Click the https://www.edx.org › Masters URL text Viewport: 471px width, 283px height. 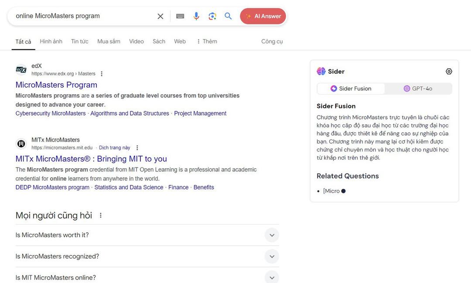(x=63, y=74)
